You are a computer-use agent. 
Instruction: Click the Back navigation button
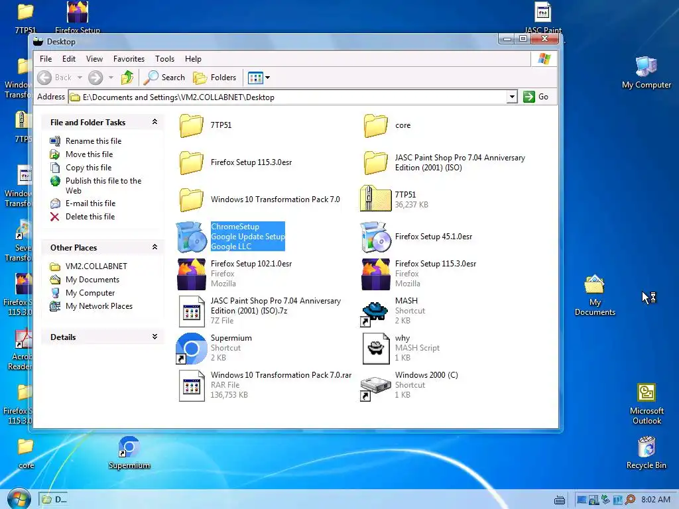[55, 78]
